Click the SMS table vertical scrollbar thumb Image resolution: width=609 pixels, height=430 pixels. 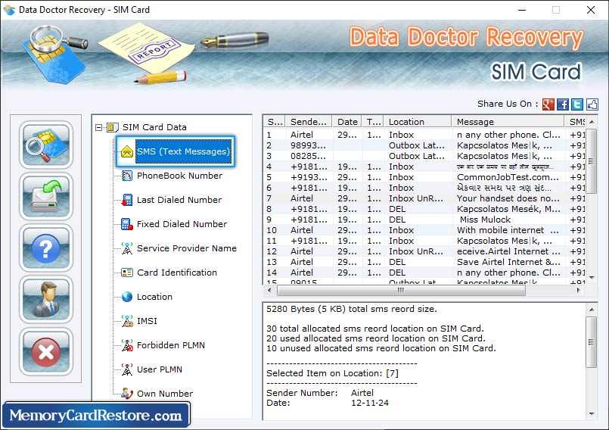click(591, 161)
